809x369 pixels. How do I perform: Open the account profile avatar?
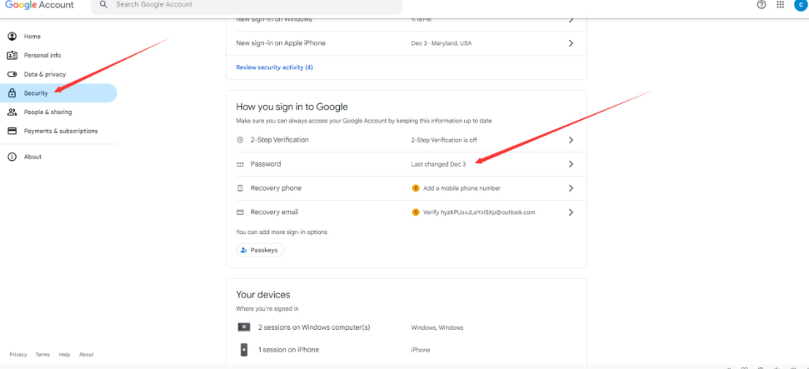[801, 5]
